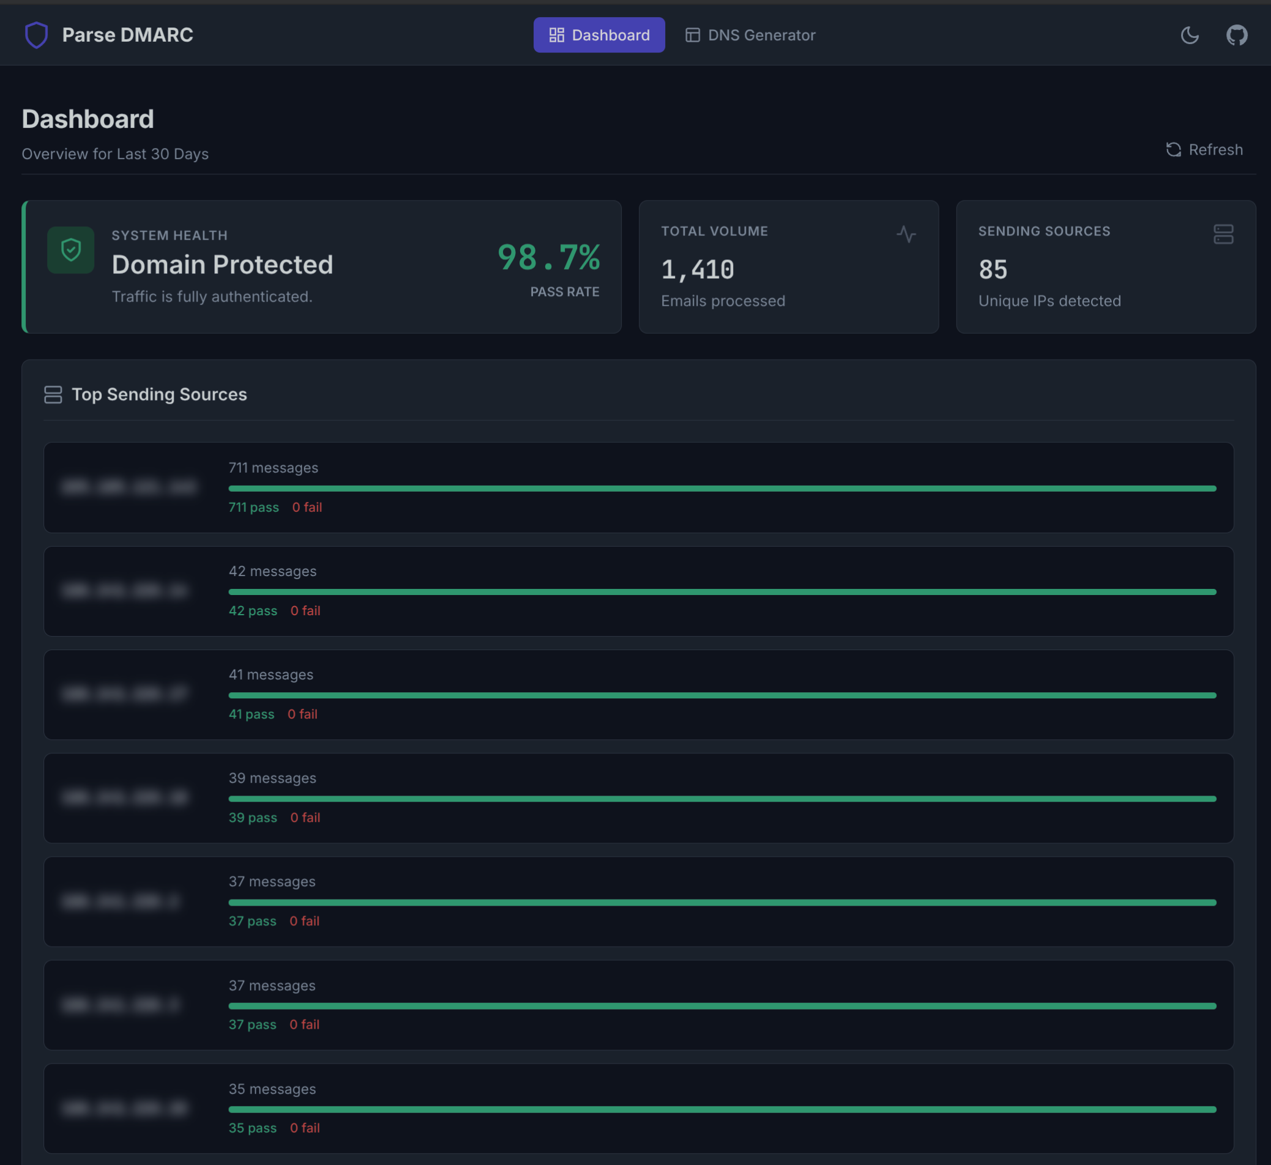
Task: Open the DNS Generator tab
Action: [x=751, y=35]
